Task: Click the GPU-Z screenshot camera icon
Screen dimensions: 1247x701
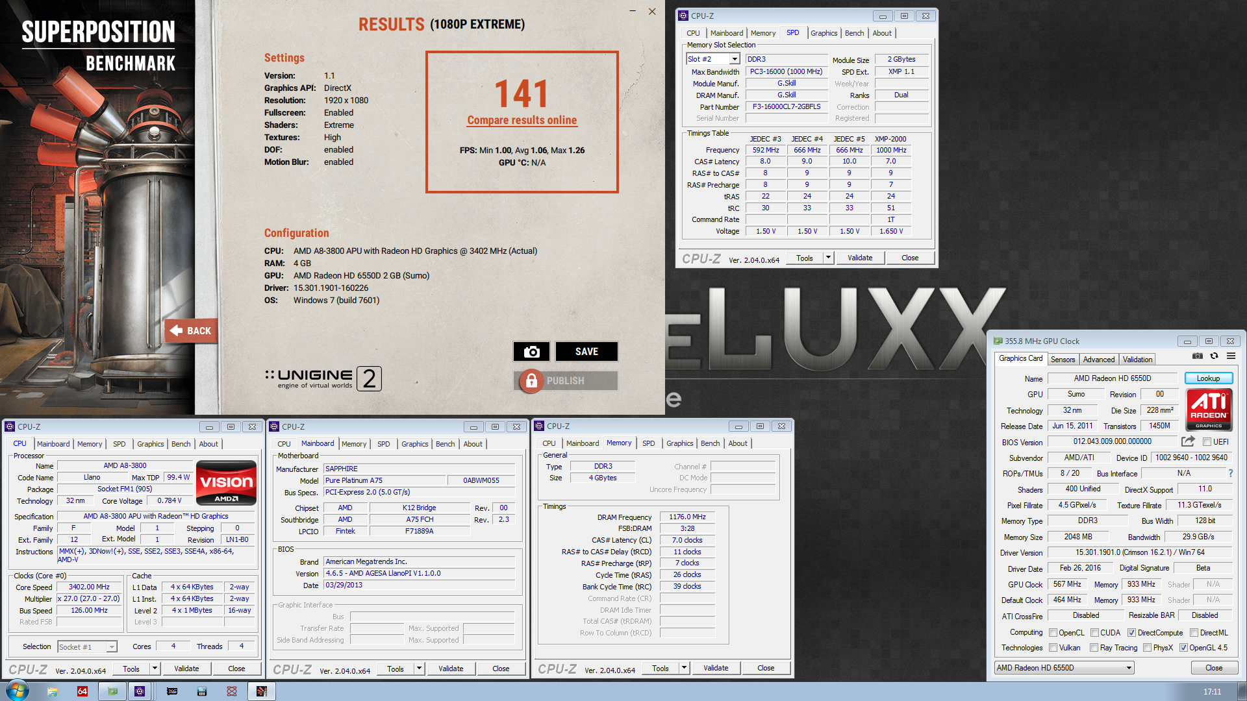Action: (x=1198, y=356)
